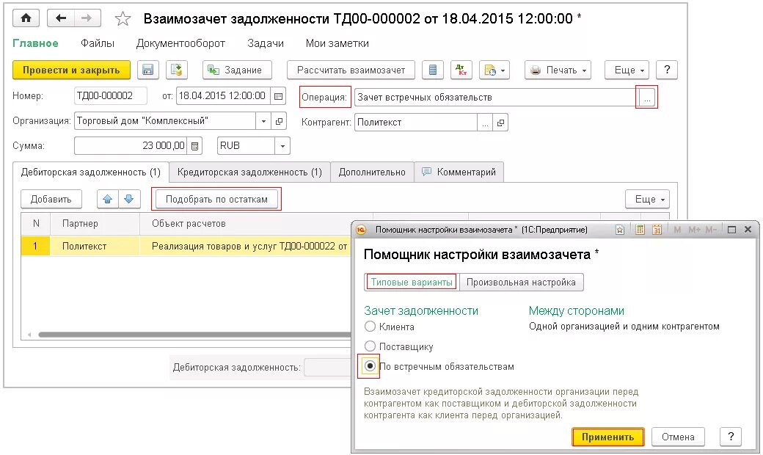Screen dimensions: 763x455
Task: Go to the home page icon
Action: (26, 18)
